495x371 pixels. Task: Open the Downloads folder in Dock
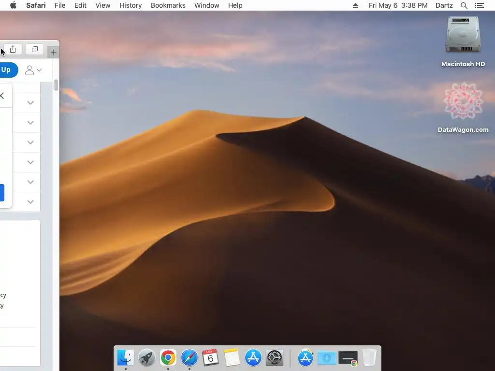coord(327,358)
